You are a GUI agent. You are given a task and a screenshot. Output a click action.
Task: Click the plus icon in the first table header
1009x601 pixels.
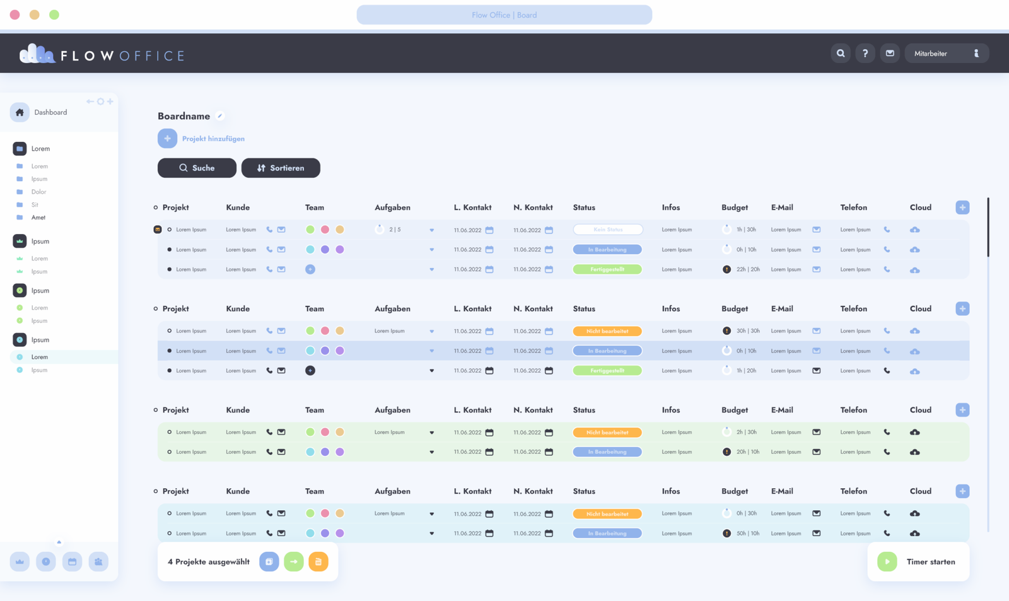point(962,207)
